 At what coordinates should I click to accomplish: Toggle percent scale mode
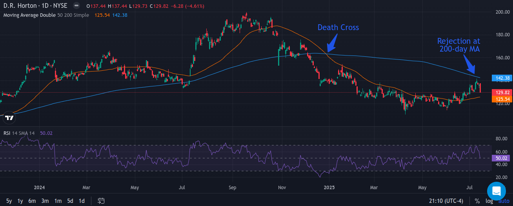(x=477, y=201)
